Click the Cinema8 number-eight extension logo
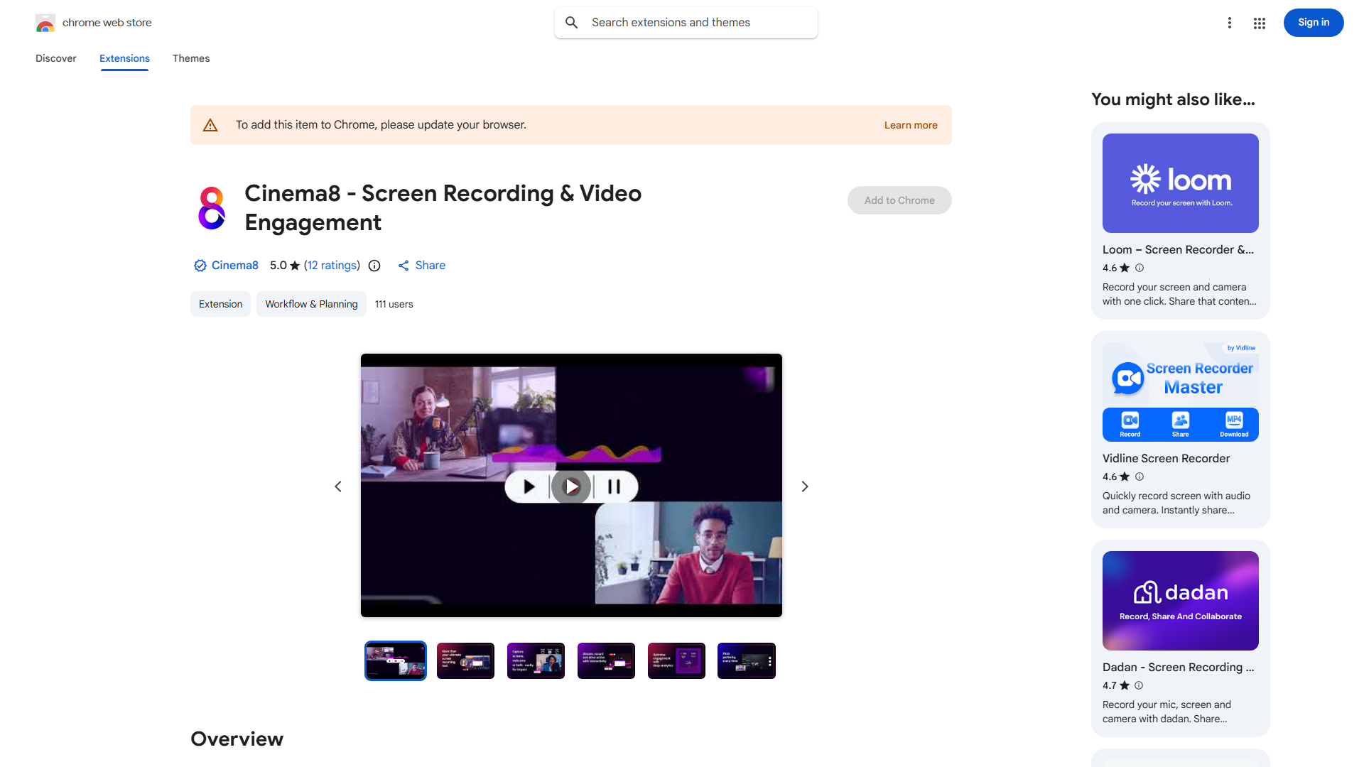 tap(211, 208)
